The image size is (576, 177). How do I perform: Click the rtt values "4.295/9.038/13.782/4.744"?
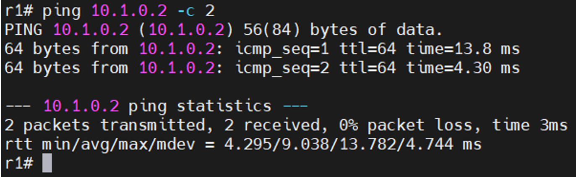[338, 145]
